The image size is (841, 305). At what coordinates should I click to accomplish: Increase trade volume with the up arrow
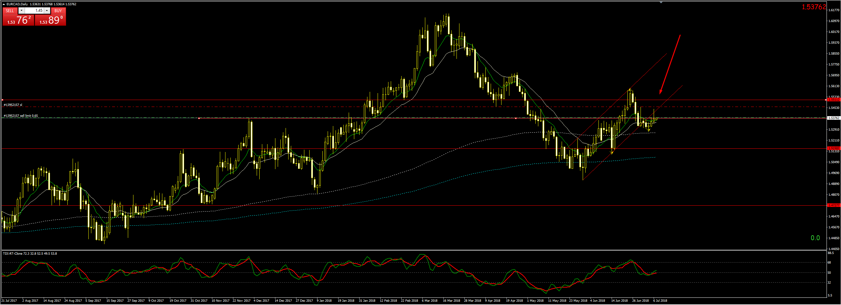click(x=47, y=11)
